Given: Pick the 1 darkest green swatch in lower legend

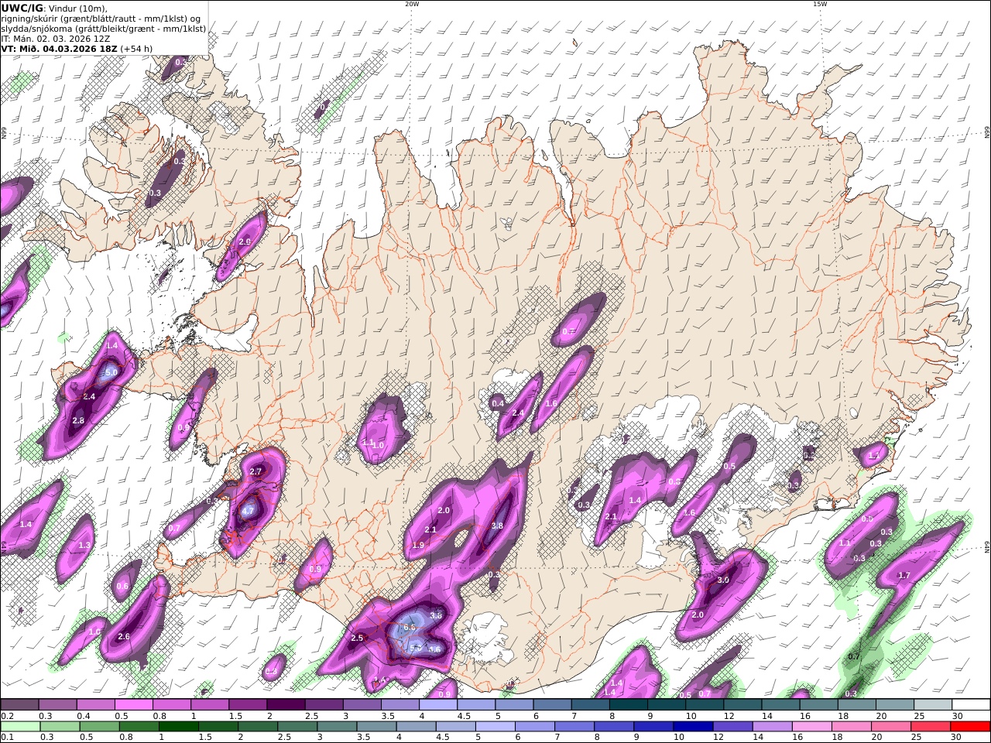Looking at the screenshot, I should pos(179,727).
